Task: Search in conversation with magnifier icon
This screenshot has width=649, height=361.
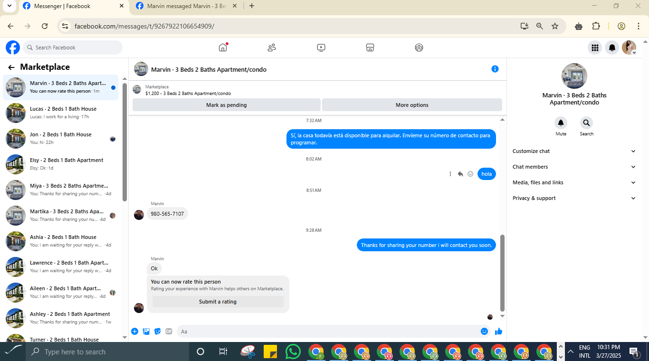Action: click(x=586, y=123)
